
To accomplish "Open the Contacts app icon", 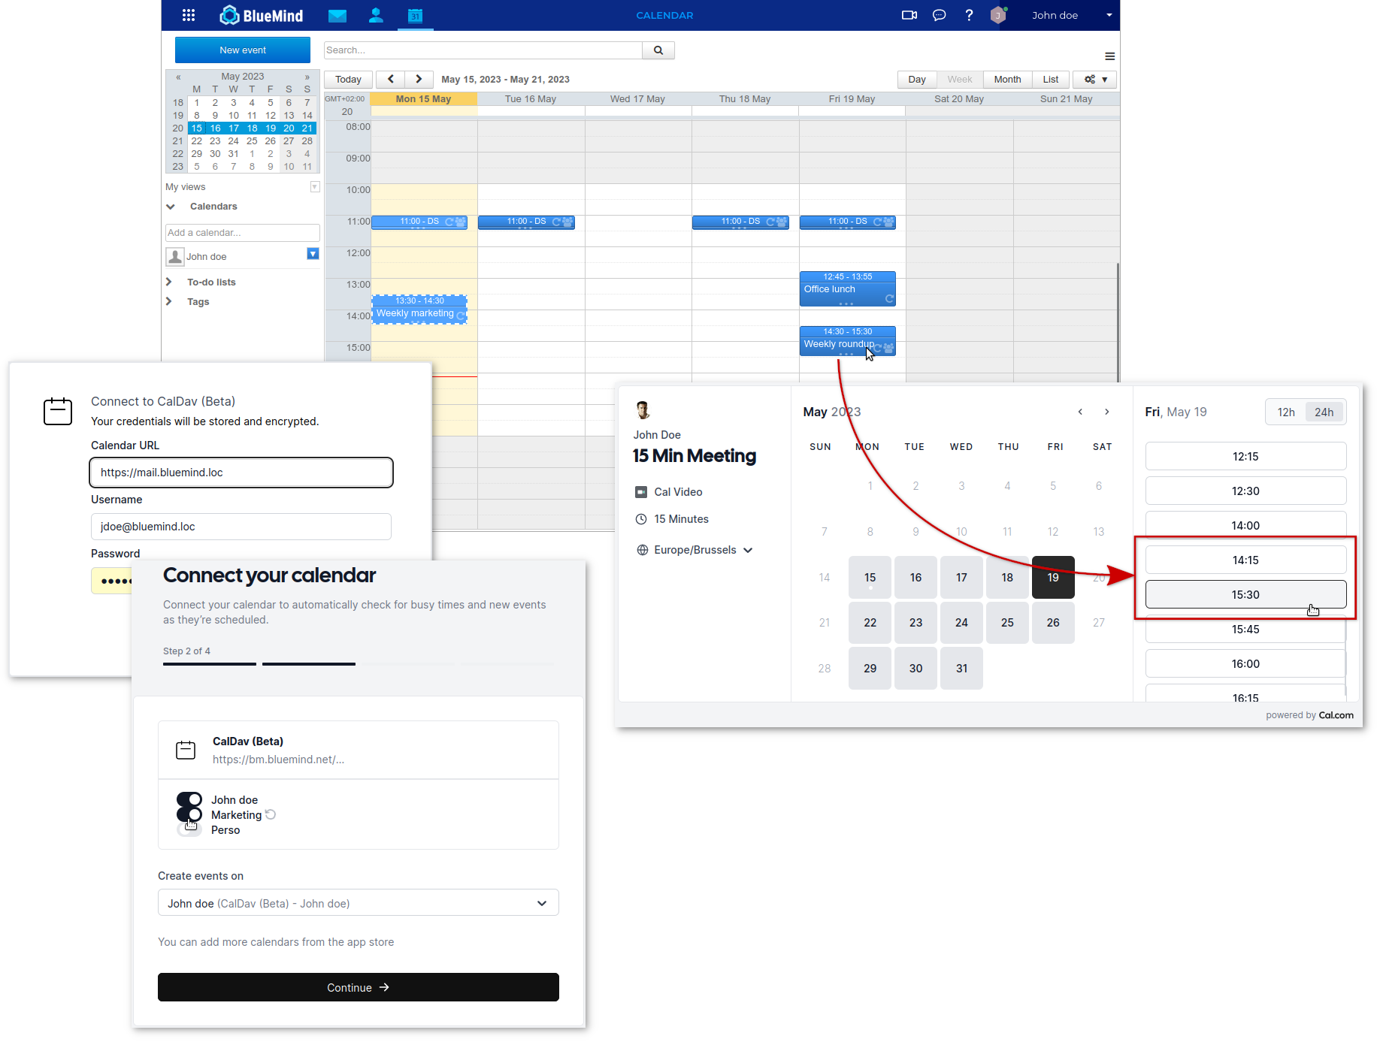I will point(376,15).
